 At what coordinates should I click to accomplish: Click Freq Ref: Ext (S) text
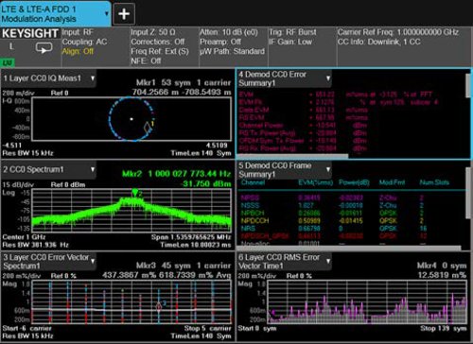pos(160,51)
